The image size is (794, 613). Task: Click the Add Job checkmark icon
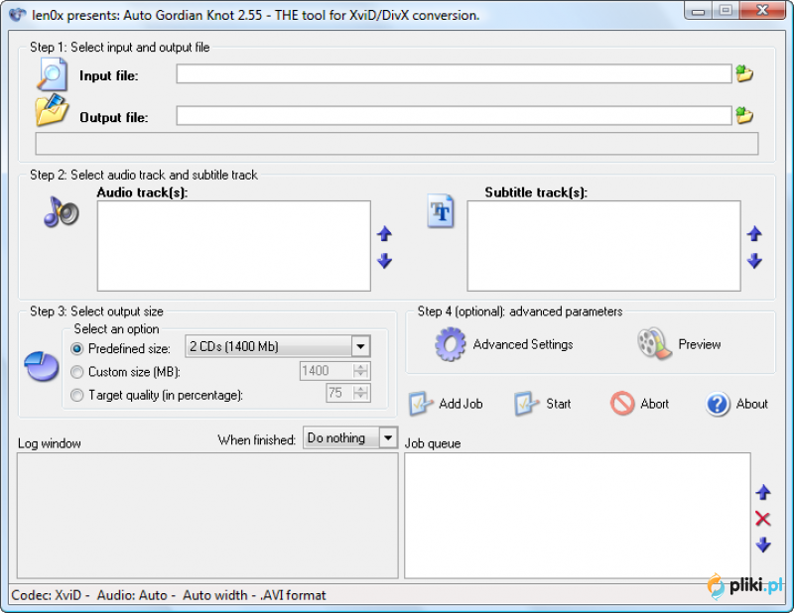pyautogui.click(x=421, y=404)
